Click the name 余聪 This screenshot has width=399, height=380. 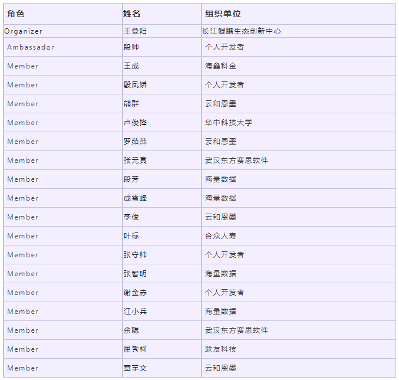(131, 330)
